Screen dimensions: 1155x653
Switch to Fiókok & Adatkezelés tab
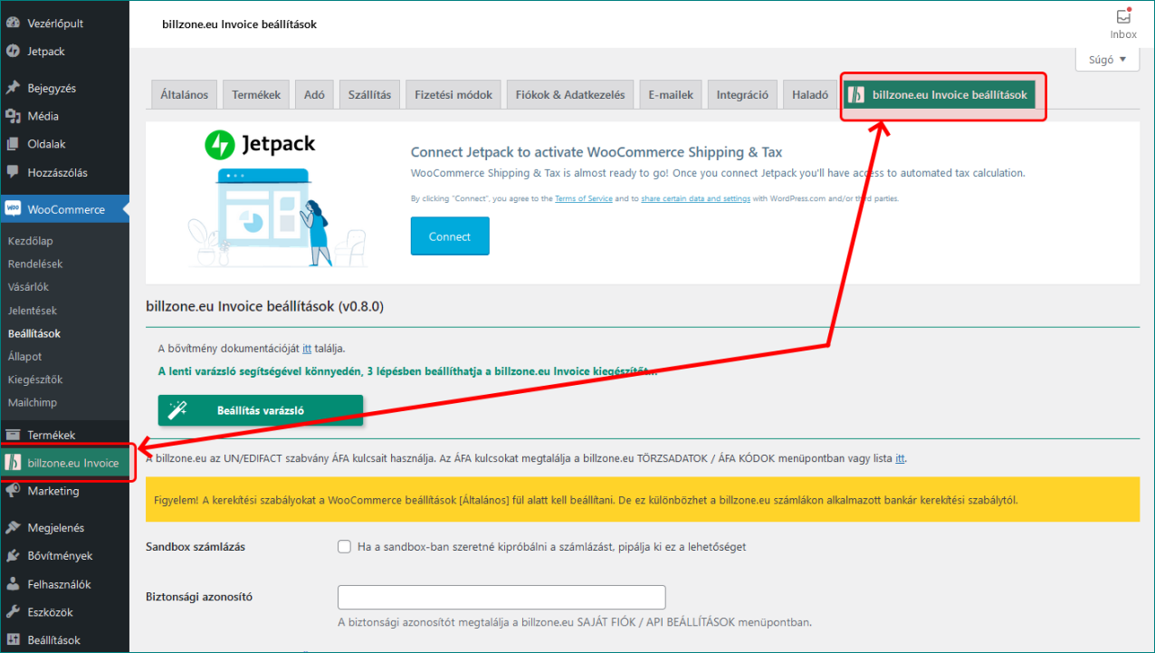[570, 95]
